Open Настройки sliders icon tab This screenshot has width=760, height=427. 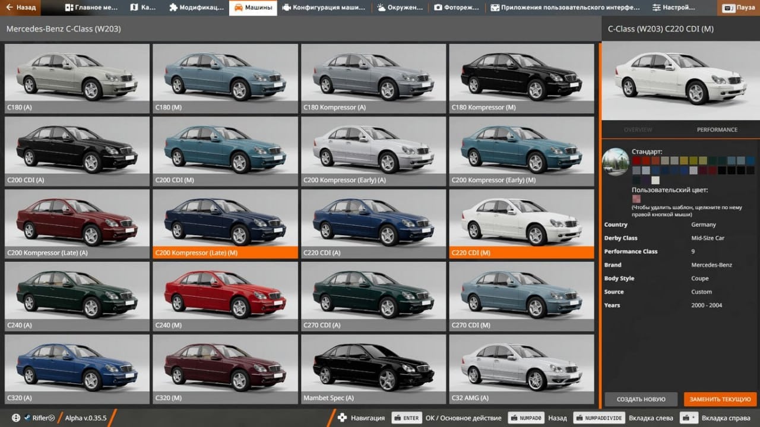(x=656, y=8)
